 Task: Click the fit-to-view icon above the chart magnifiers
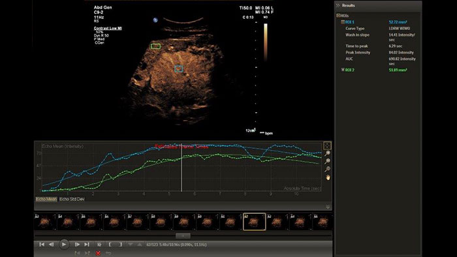(x=327, y=145)
